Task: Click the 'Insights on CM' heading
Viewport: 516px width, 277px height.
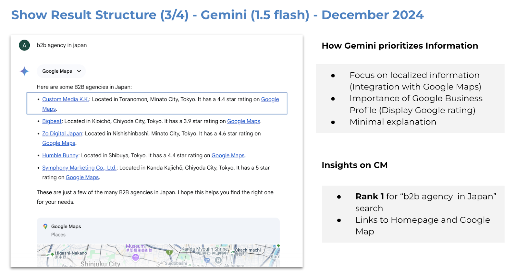Action: (355, 165)
